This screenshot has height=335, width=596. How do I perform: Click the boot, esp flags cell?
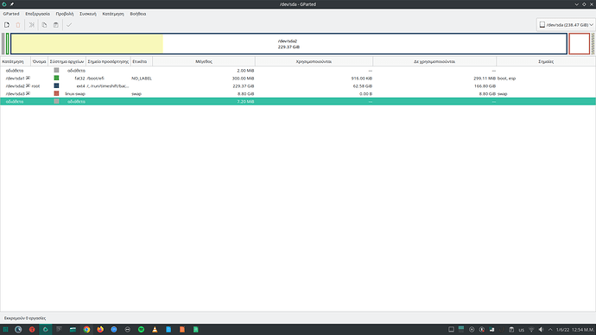pyautogui.click(x=507, y=79)
